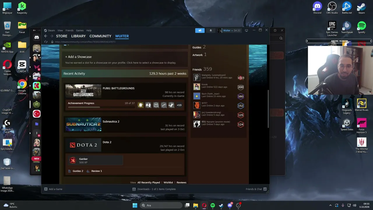Screen dimensions: 373x210
Task: Open TeamSpeak desktop icon
Action: (x=347, y=27)
